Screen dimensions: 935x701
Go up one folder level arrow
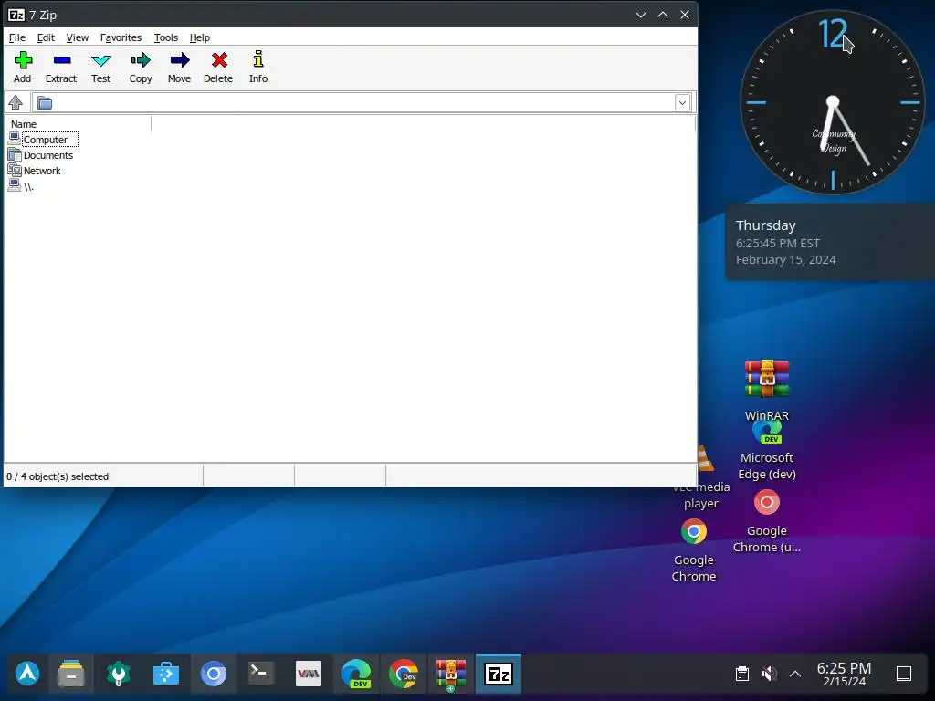(16, 102)
